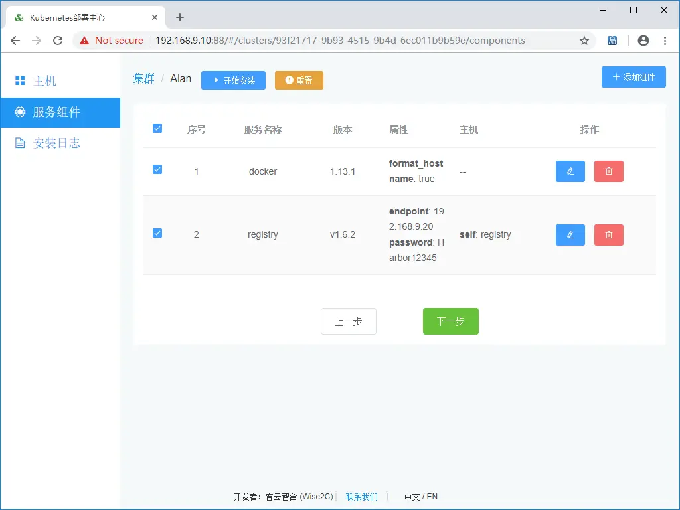This screenshot has width=680, height=510.
Task: Click the browser forward arrow
Action: click(37, 41)
